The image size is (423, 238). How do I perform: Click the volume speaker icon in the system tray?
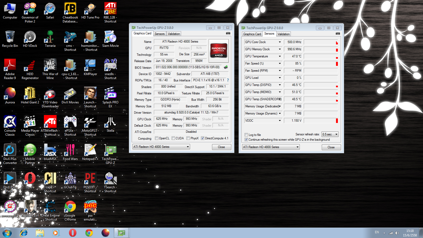coord(397,233)
